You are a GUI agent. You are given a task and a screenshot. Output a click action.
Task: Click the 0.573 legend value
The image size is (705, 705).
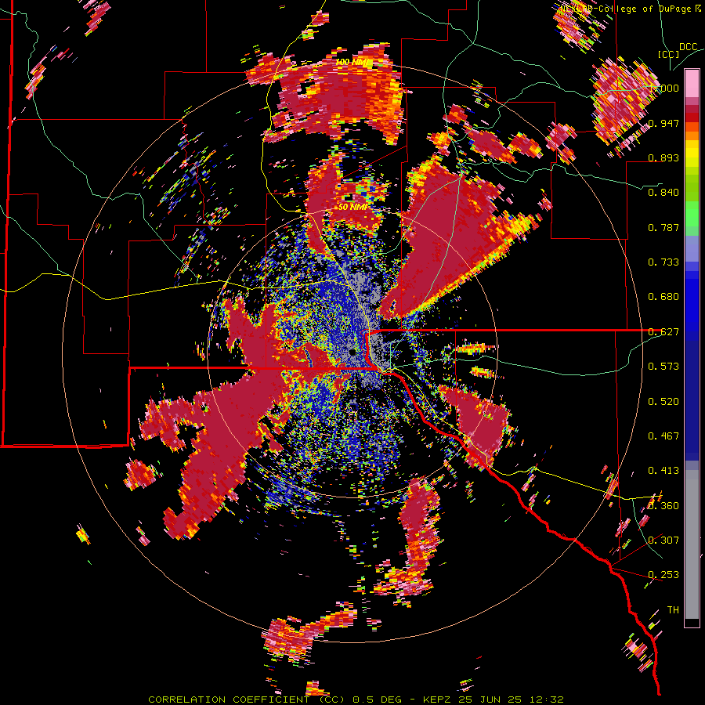click(663, 367)
